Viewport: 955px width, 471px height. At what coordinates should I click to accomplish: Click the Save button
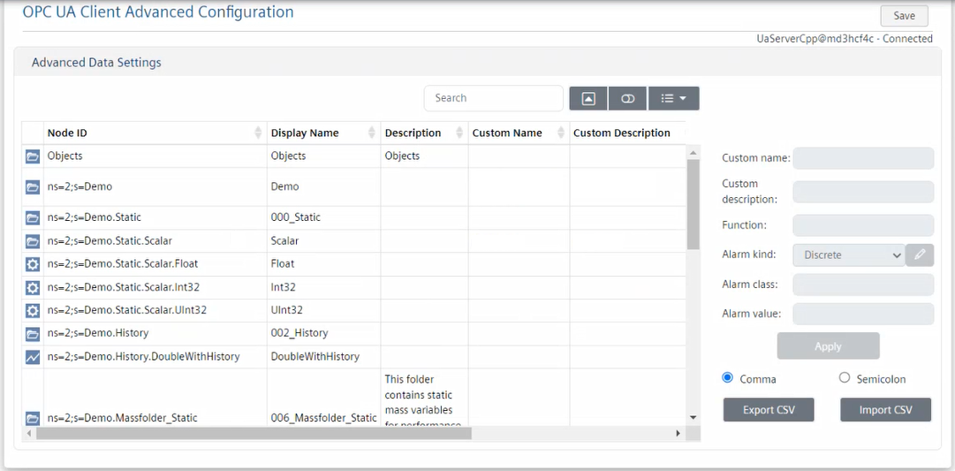[x=904, y=16]
